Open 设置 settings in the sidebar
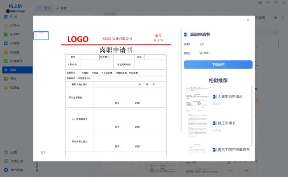288x177 pixels. 6,152
